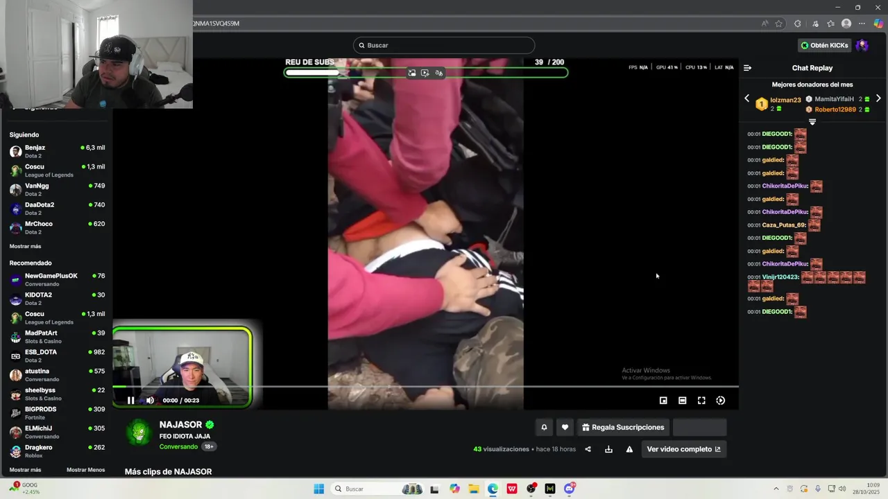The width and height of the screenshot is (888, 499).
Task: Expand Mostrar más under Recomendado
Action: pyautogui.click(x=25, y=470)
